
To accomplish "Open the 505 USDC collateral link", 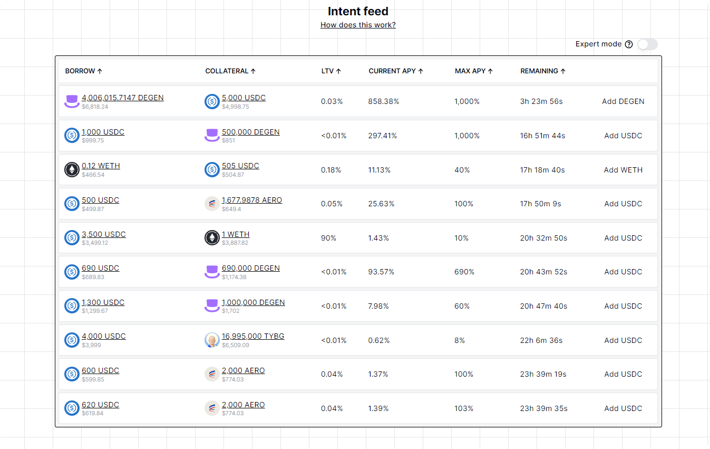I will 240,166.
